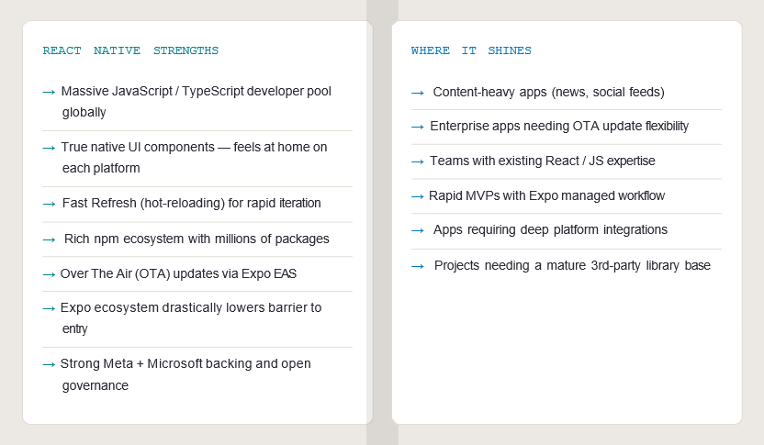This screenshot has height=445, width=764.
Task: Select the React Native Strengths heading
Action: click(x=130, y=51)
